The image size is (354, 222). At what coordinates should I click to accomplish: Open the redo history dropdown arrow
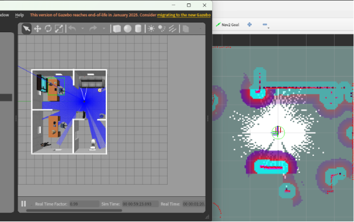[104, 29]
